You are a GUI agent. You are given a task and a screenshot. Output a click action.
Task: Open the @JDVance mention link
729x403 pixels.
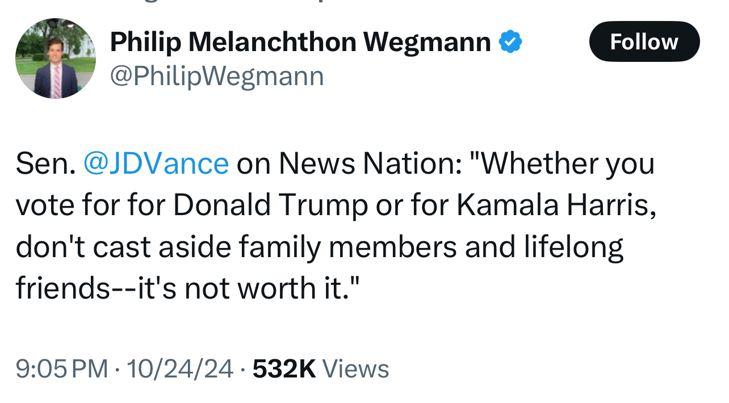point(156,163)
